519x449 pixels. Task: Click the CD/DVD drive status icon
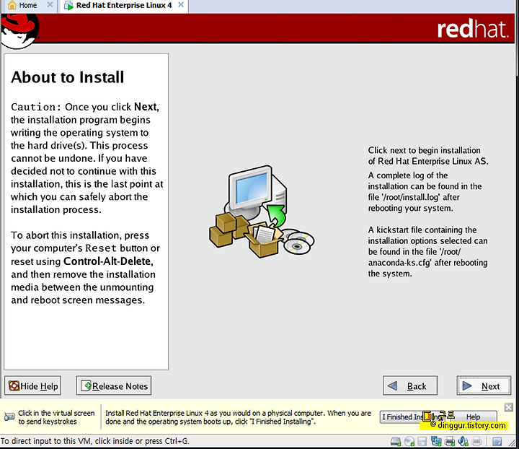[x=409, y=442]
